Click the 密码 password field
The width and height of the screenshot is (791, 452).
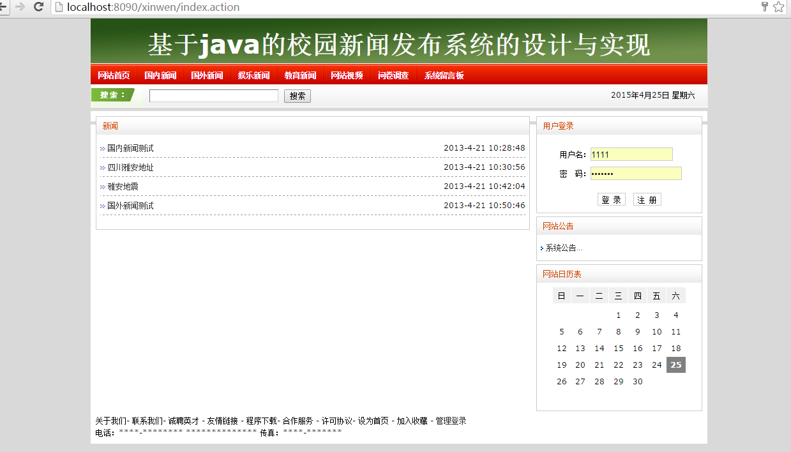click(636, 174)
